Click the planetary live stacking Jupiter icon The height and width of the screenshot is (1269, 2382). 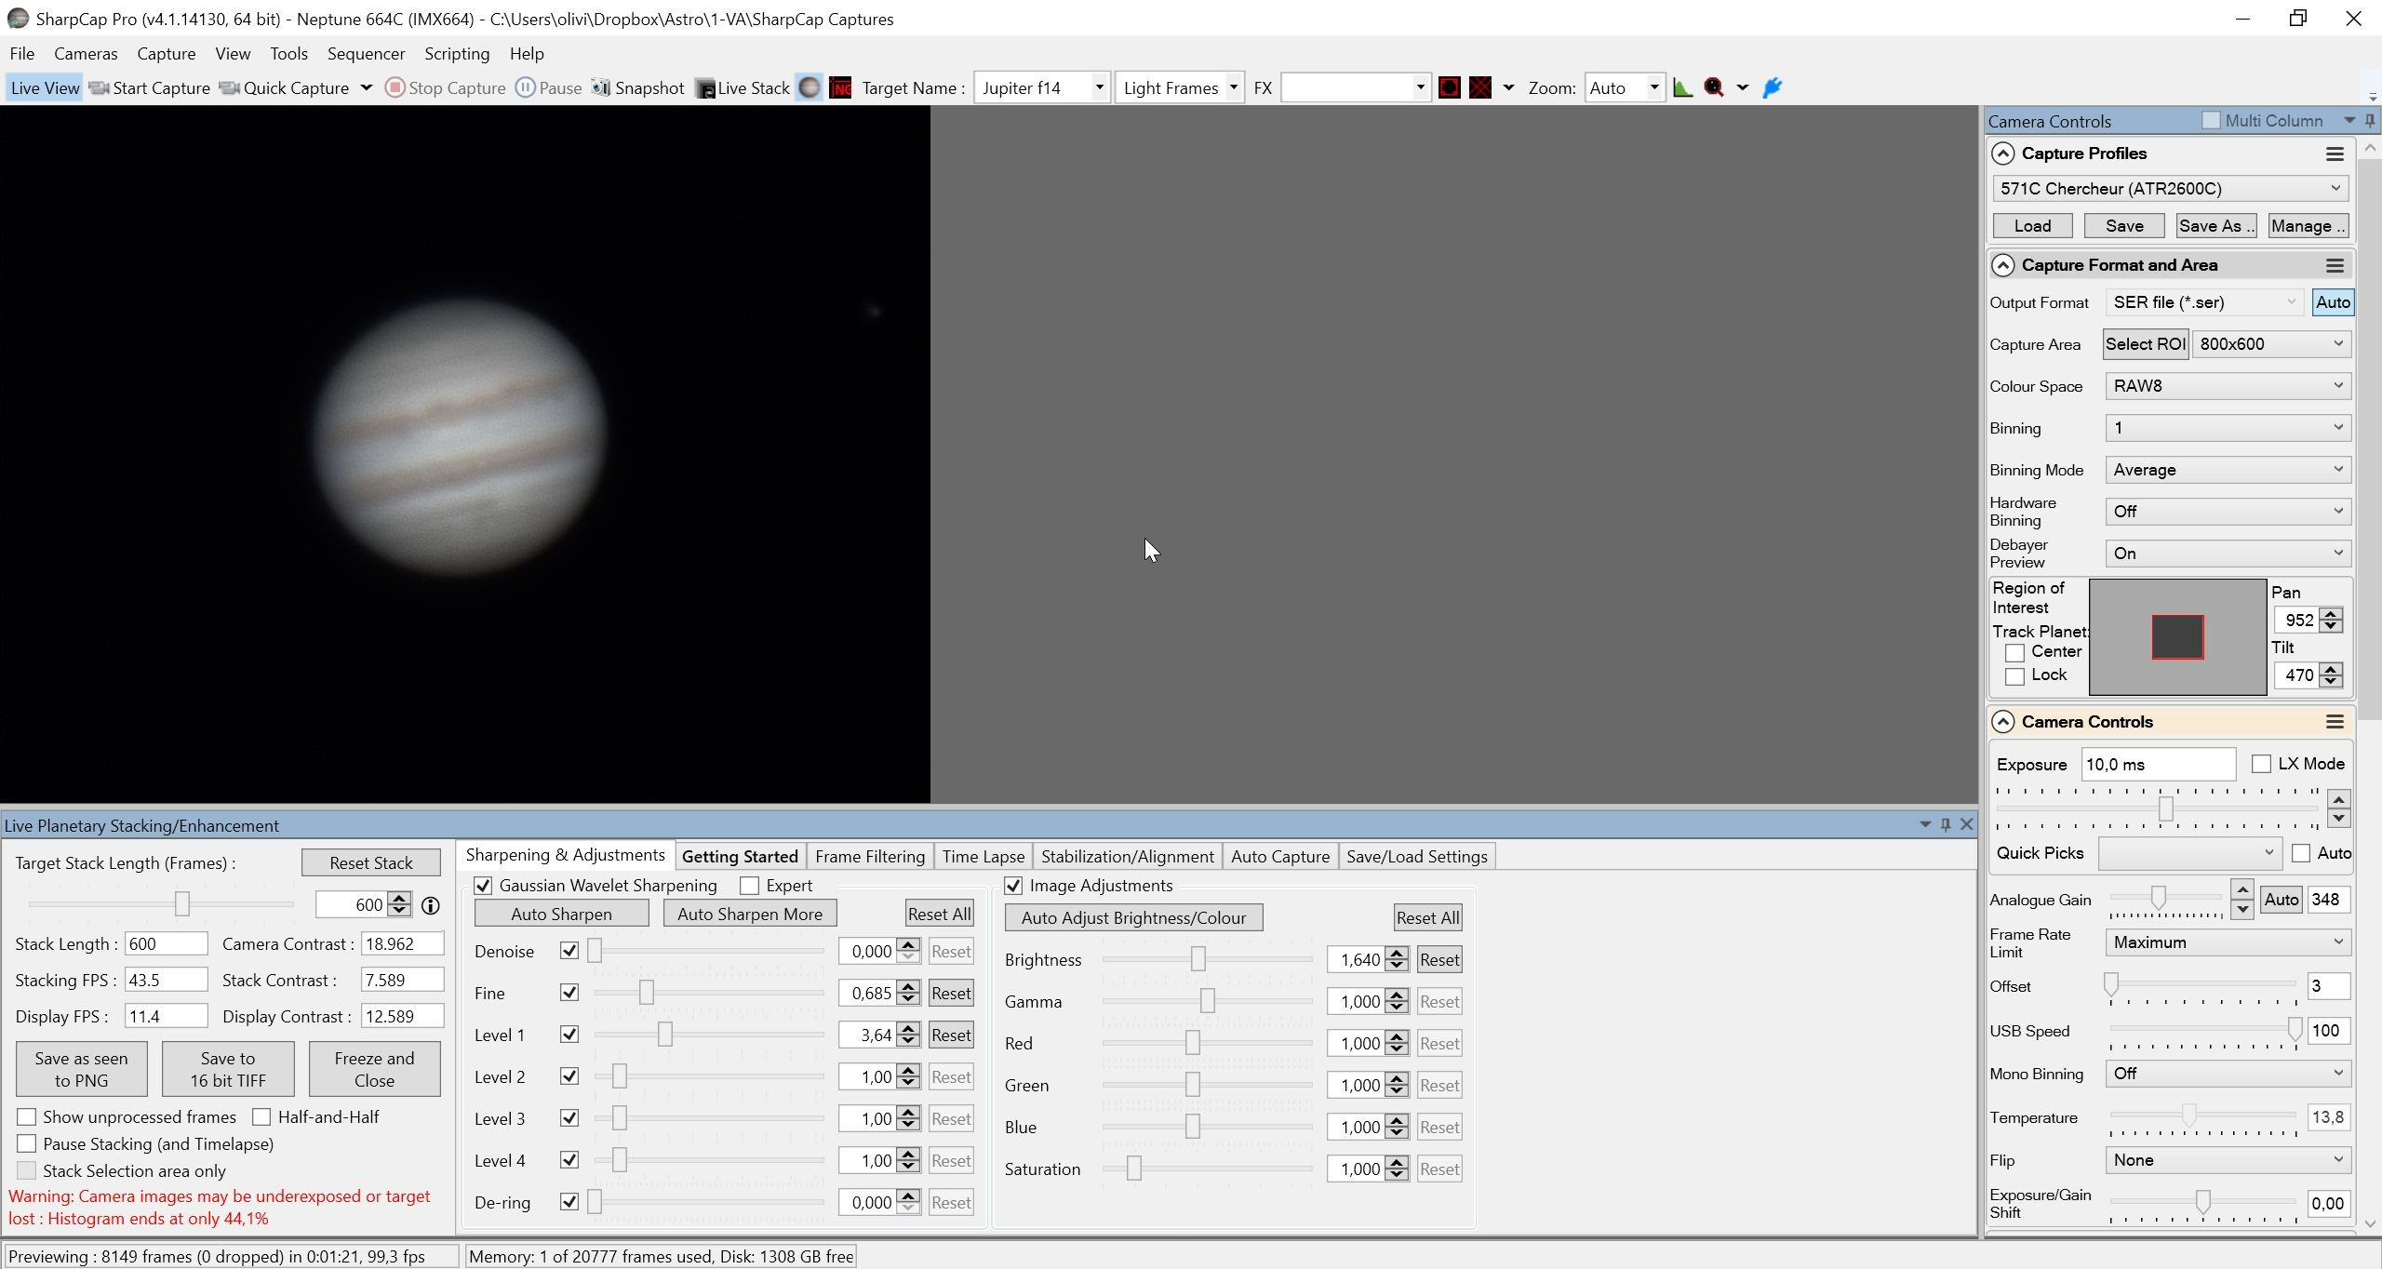pos(810,87)
